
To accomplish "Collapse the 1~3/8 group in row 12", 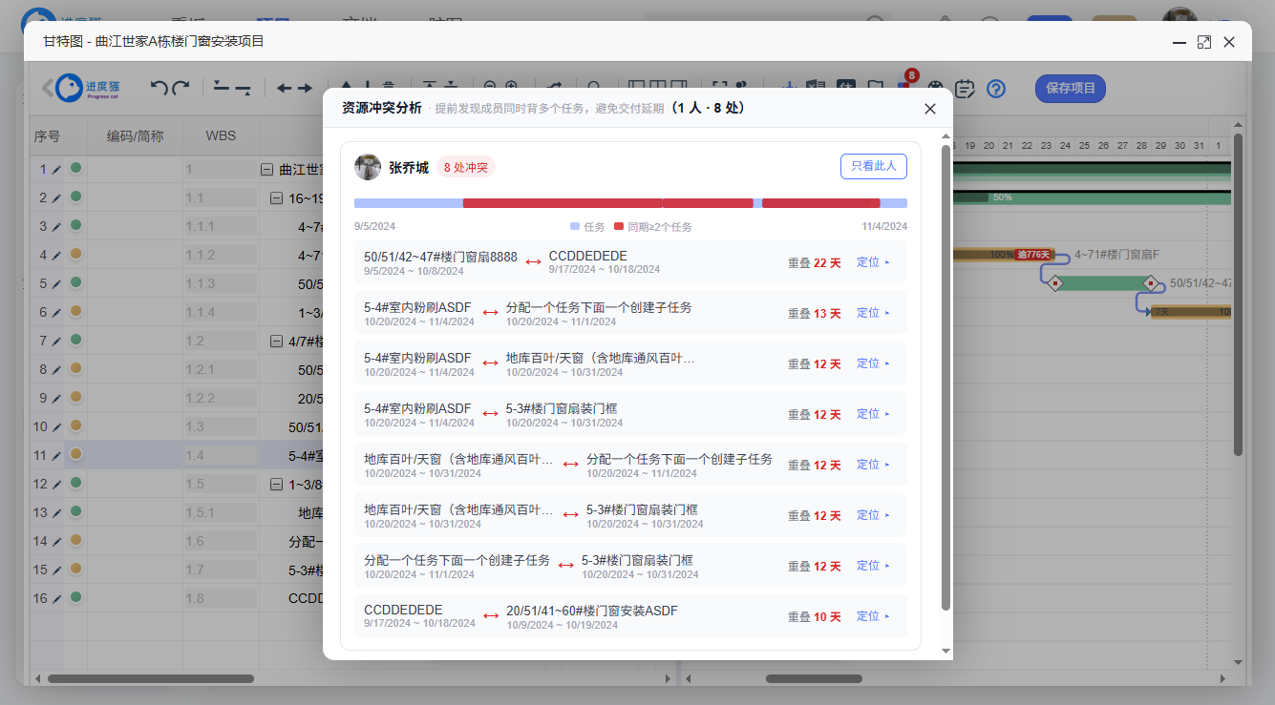I will [x=277, y=485].
